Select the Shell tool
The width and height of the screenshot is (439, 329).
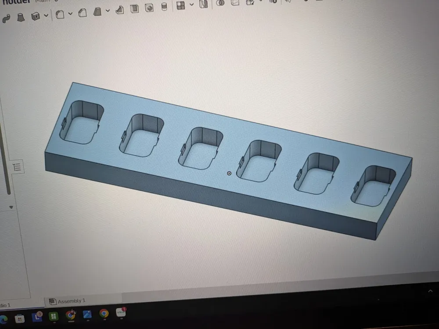point(134,8)
